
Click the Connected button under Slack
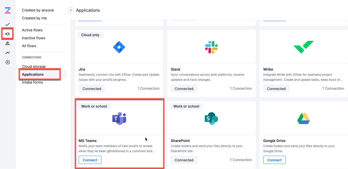(x=184, y=88)
